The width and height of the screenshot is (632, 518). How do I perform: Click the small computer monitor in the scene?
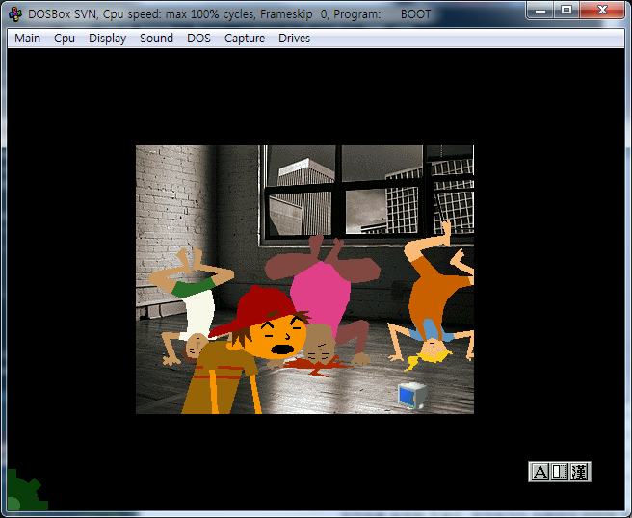point(412,395)
